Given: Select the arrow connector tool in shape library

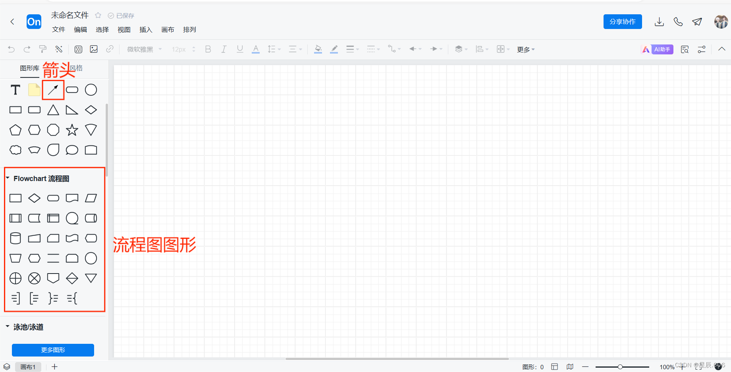Looking at the screenshot, I should point(53,90).
